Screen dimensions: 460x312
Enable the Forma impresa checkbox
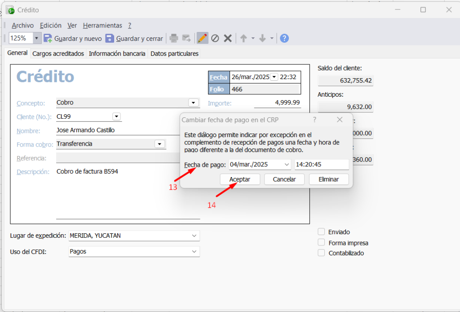(321, 242)
